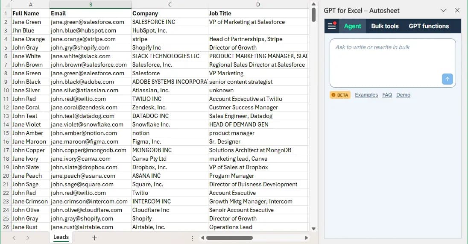The height and width of the screenshot is (244, 468).
Task: Open the FAQ link
Action: tap(387, 95)
